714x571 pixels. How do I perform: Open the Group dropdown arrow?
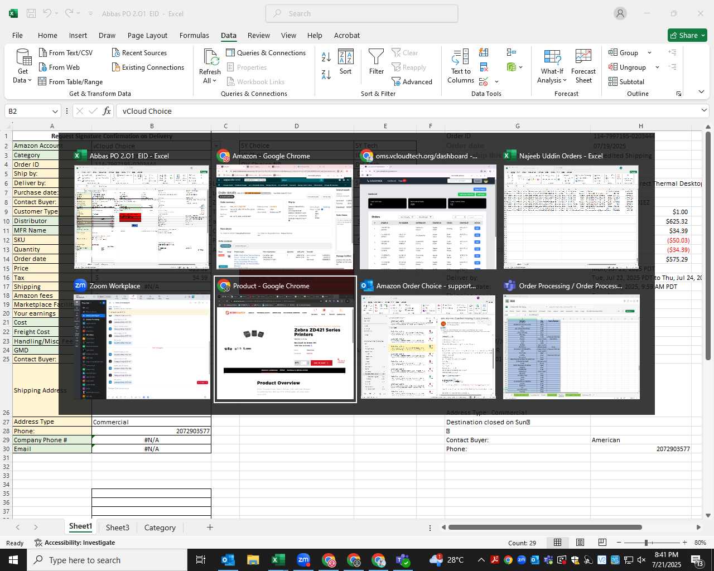point(649,52)
